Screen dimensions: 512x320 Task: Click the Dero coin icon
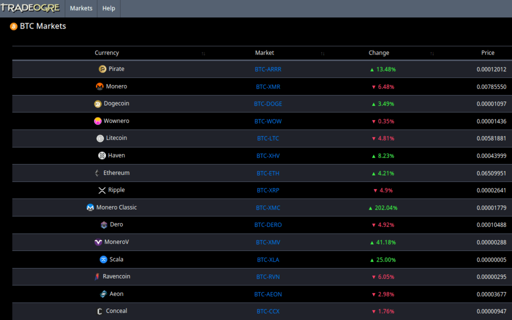104,224
